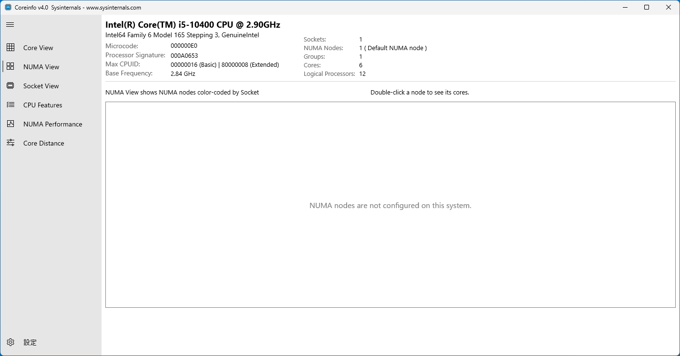The image size is (680, 356).
Task: Select the NUMA View text entry
Action: 41,67
